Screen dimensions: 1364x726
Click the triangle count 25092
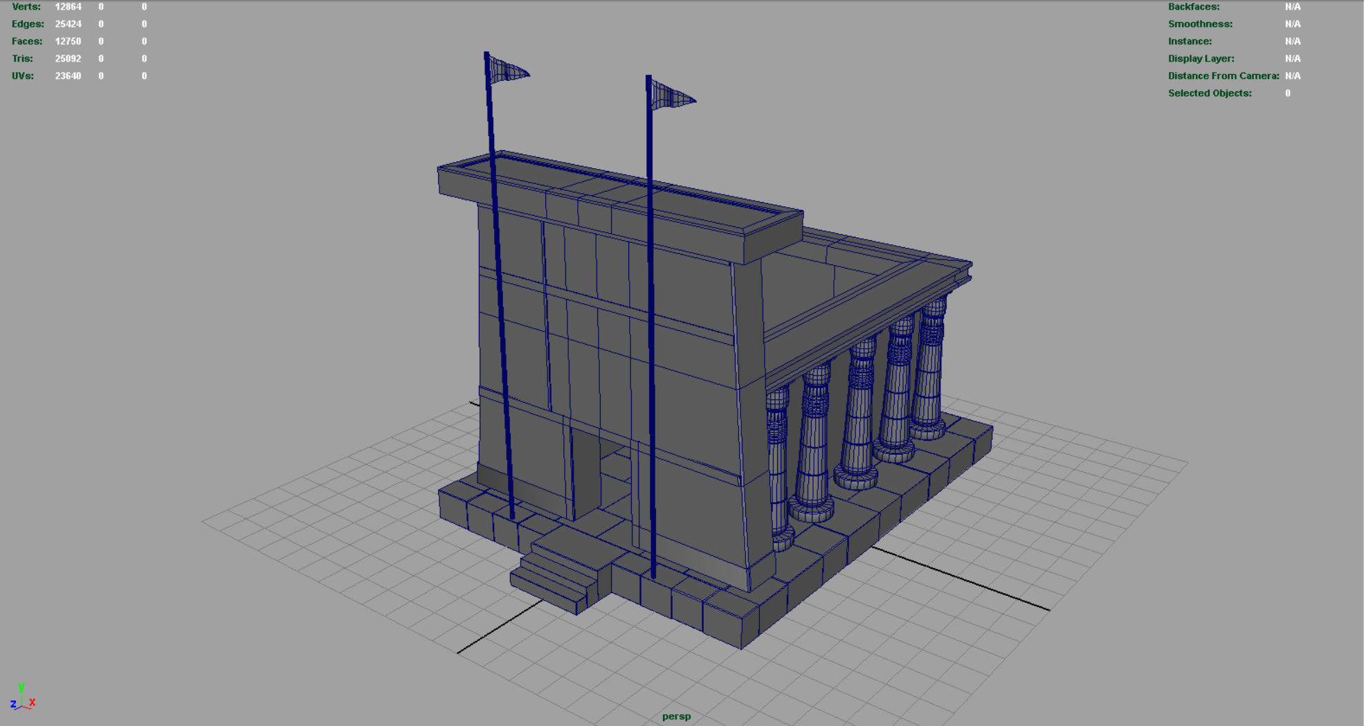click(68, 58)
